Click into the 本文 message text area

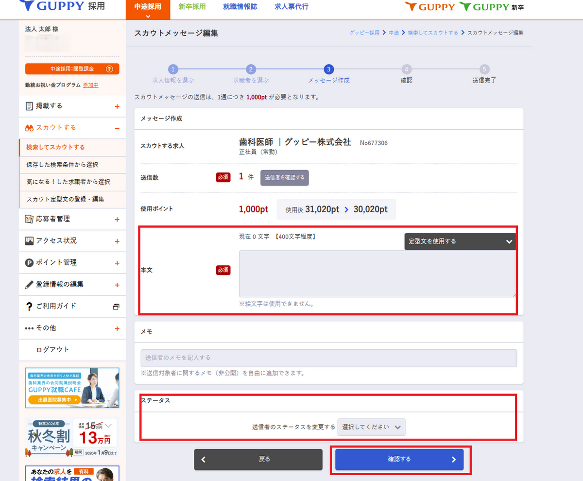(377, 274)
